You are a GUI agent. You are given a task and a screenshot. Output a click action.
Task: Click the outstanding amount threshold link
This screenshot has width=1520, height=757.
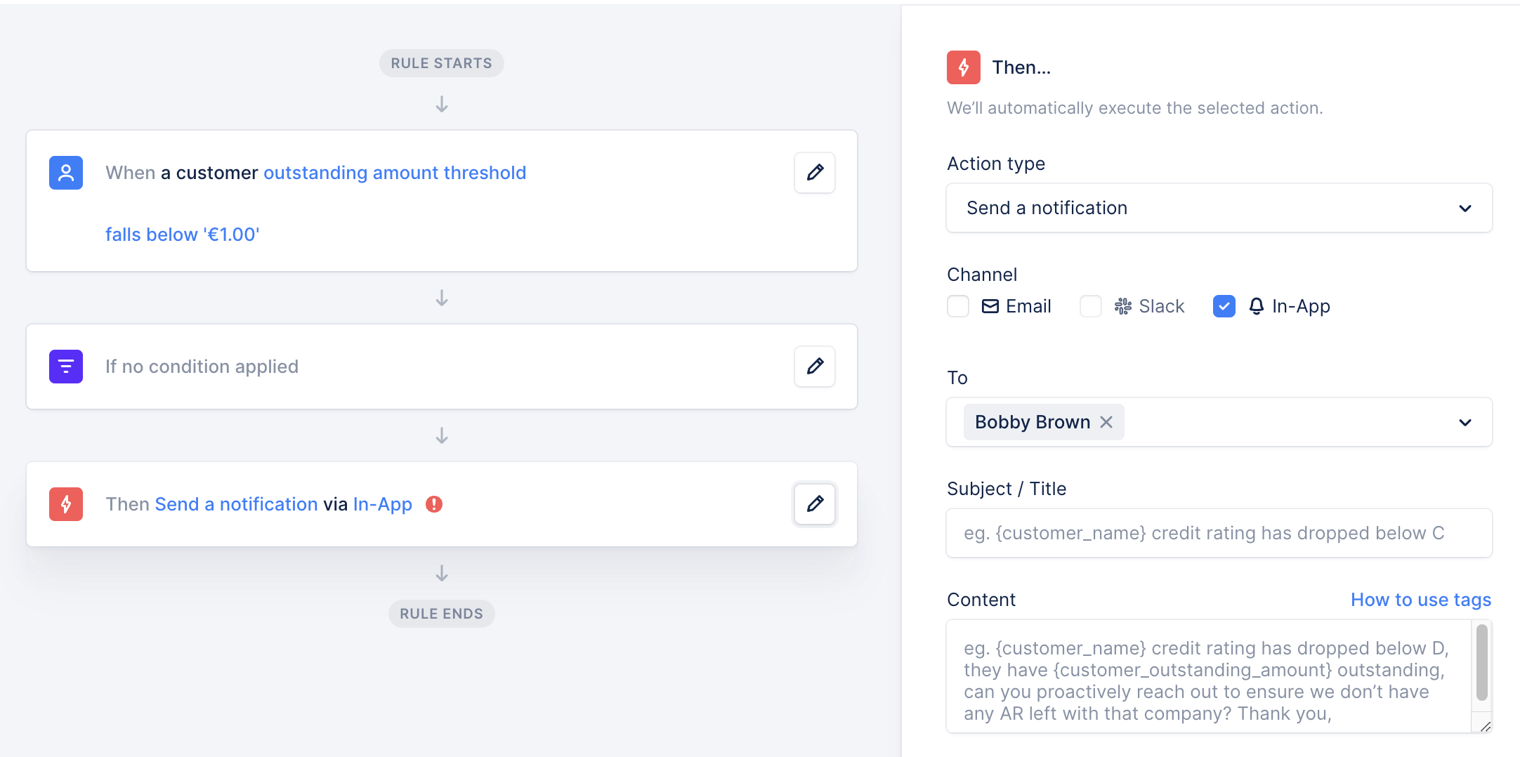pos(394,172)
